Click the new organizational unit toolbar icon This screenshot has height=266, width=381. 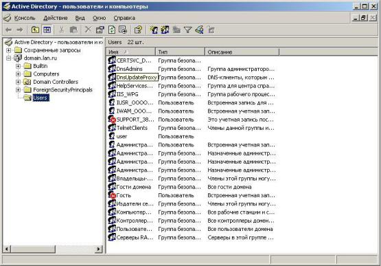[x=176, y=30]
